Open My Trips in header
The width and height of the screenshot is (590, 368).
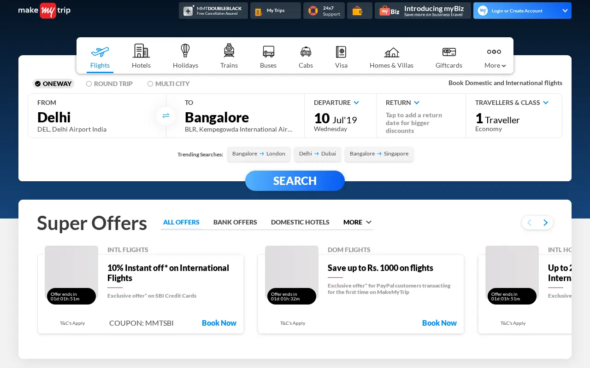(276, 11)
